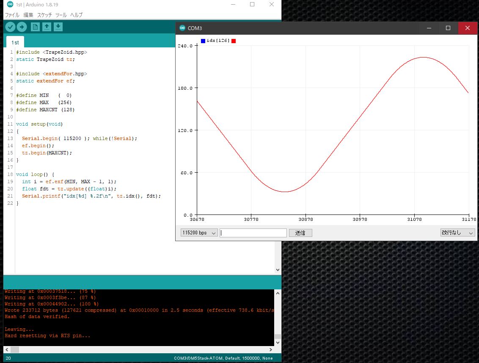Select the 1st sketch tab

[x=15, y=42]
